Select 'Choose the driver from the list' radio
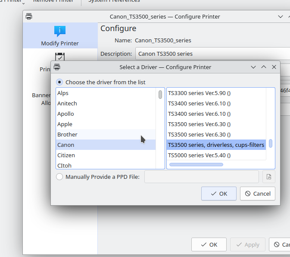The width and height of the screenshot is (290, 257). coord(60,82)
